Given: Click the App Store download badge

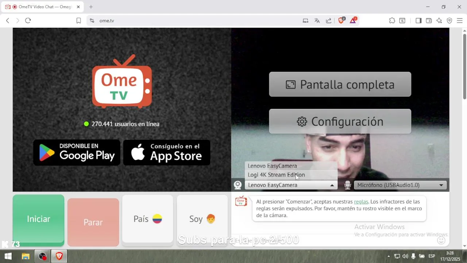Looking at the screenshot, I should [167, 152].
